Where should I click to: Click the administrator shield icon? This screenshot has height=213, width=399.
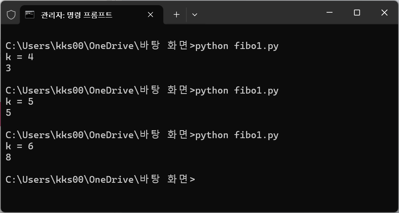[x=11, y=15]
